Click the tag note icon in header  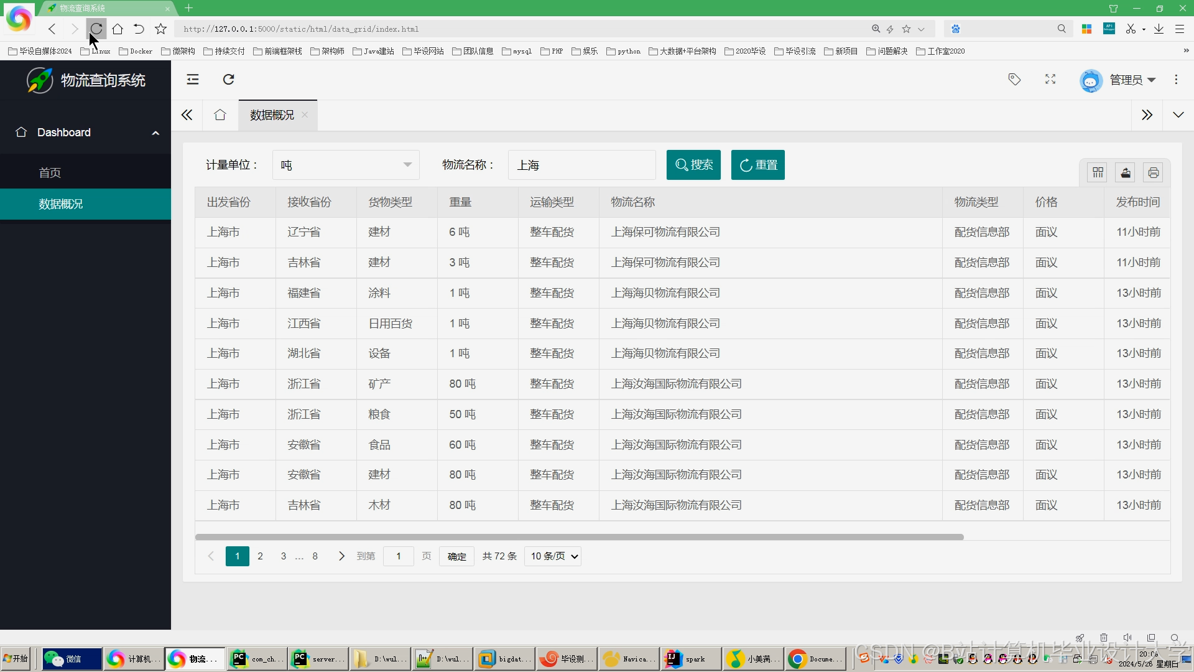tap(1014, 79)
